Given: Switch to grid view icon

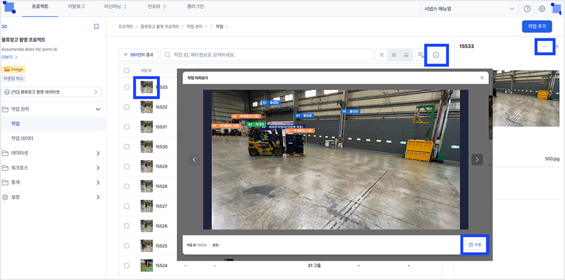Looking at the screenshot, I should [394, 55].
